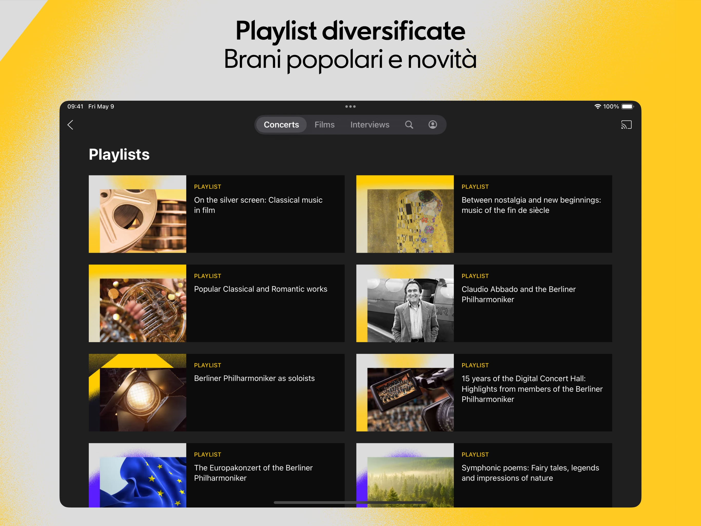701x526 pixels.
Task: Open the search magnifier icon
Action: pos(409,125)
